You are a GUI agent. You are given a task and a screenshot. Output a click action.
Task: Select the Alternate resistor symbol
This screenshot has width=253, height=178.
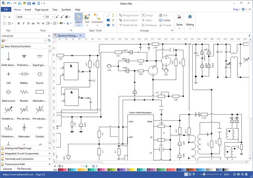40,92
